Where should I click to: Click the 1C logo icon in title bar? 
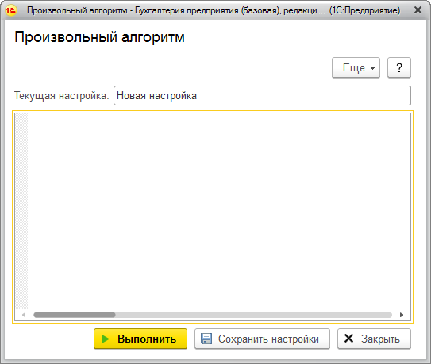(11, 10)
